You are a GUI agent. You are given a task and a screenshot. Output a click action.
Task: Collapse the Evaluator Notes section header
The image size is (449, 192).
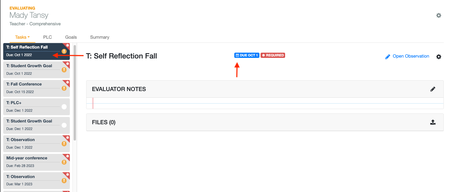265,89
